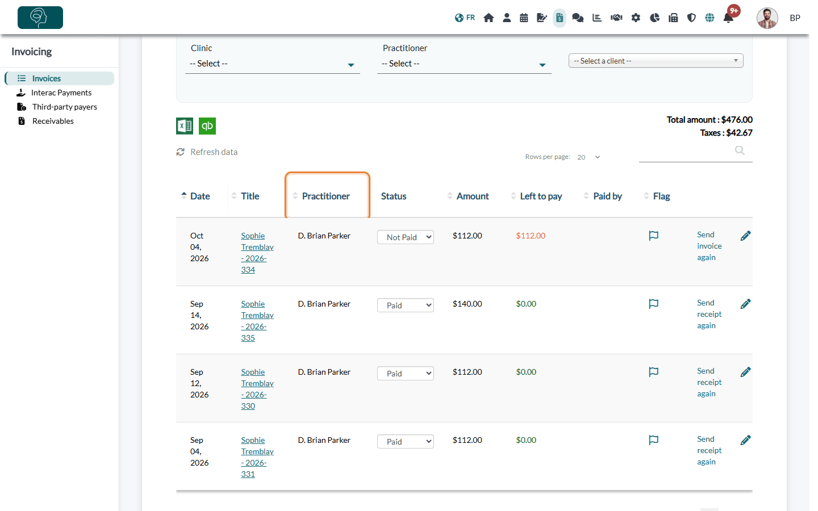Export invoices to Excel
The image size is (818, 511).
[185, 126]
